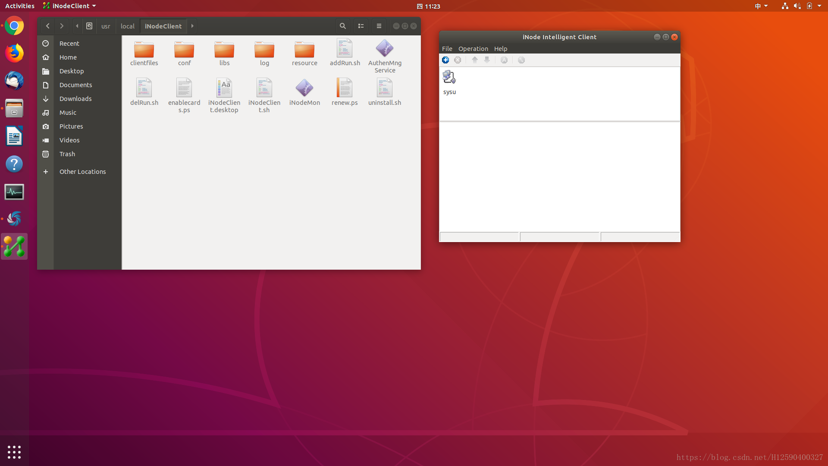Open Desktop in sidebar
Viewport: 828px width, 466px height.
tap(79, 71)
